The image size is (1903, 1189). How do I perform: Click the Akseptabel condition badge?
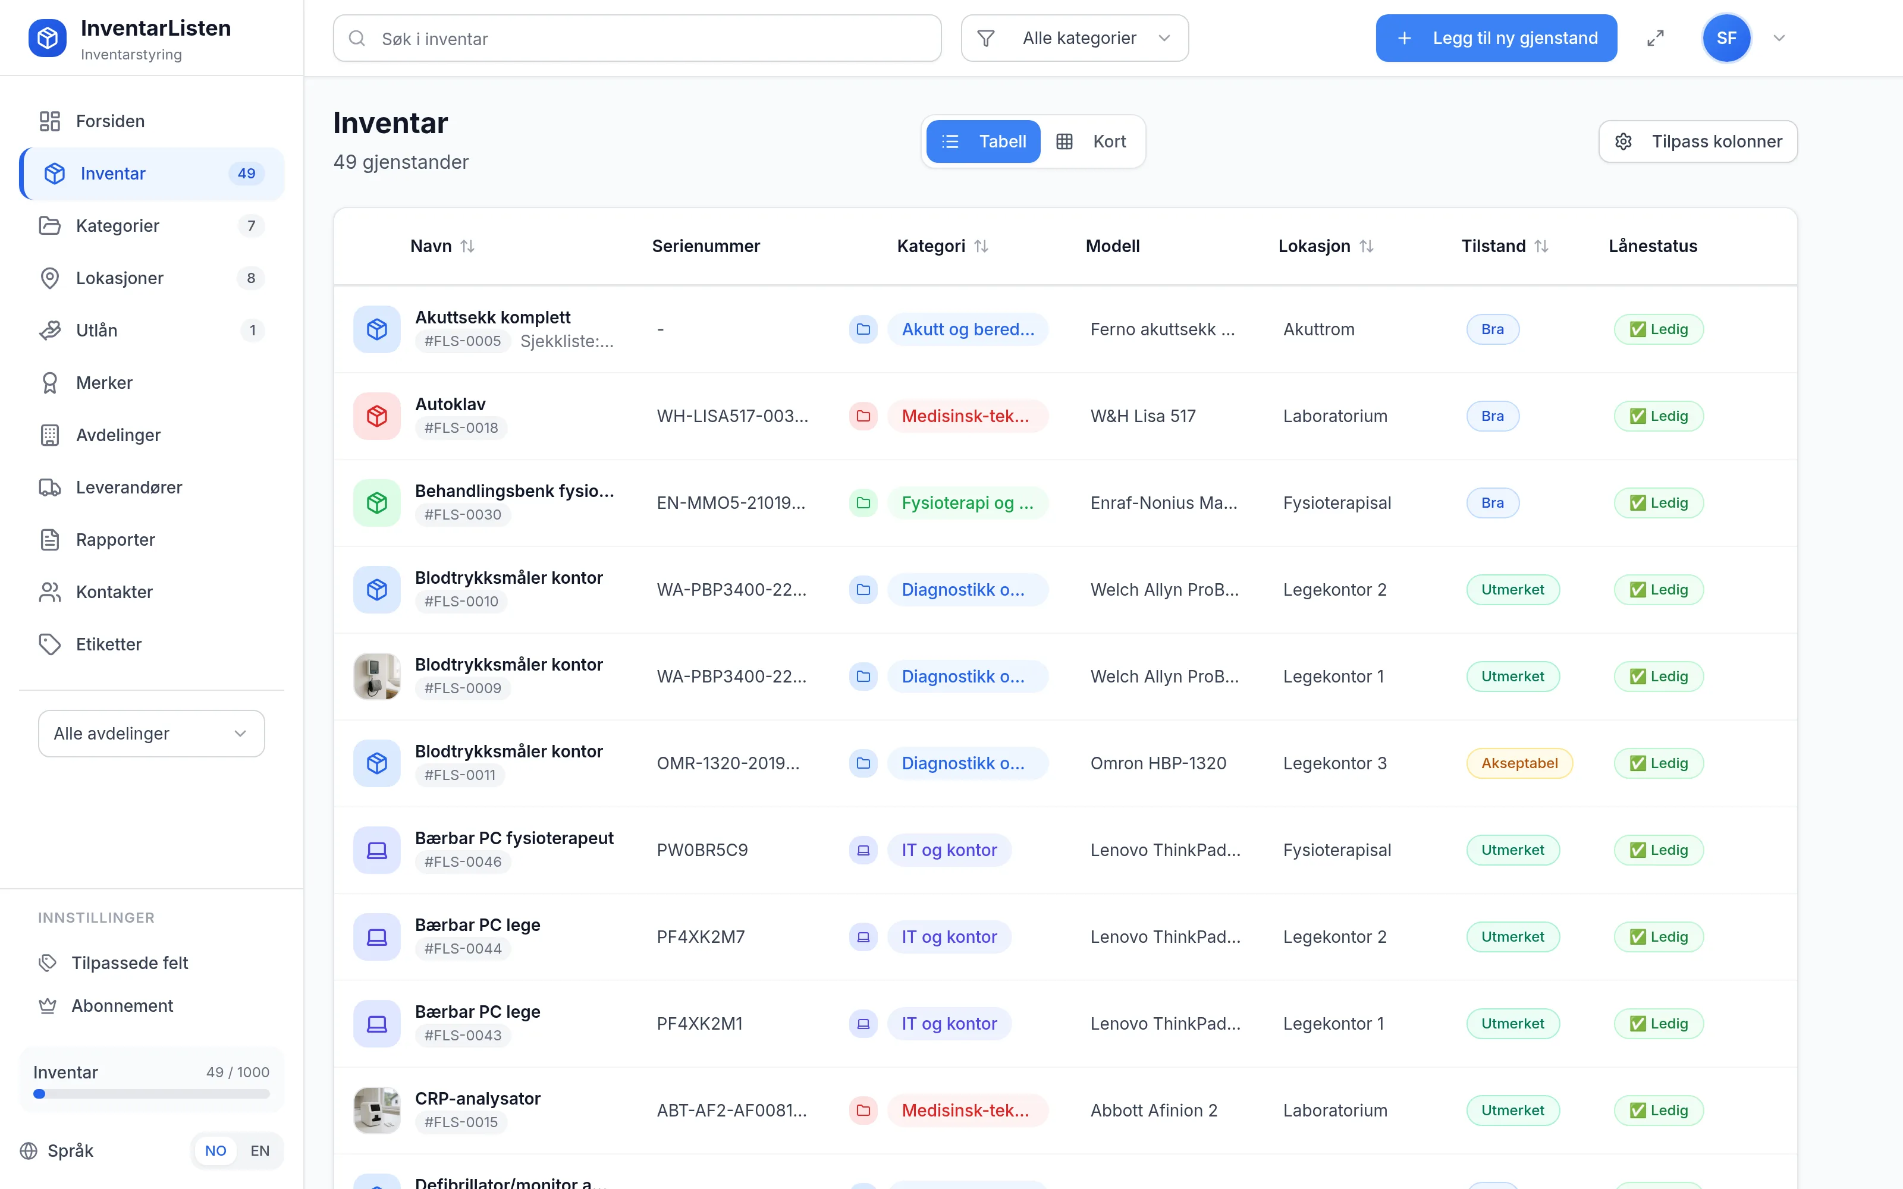(1518, 763)
